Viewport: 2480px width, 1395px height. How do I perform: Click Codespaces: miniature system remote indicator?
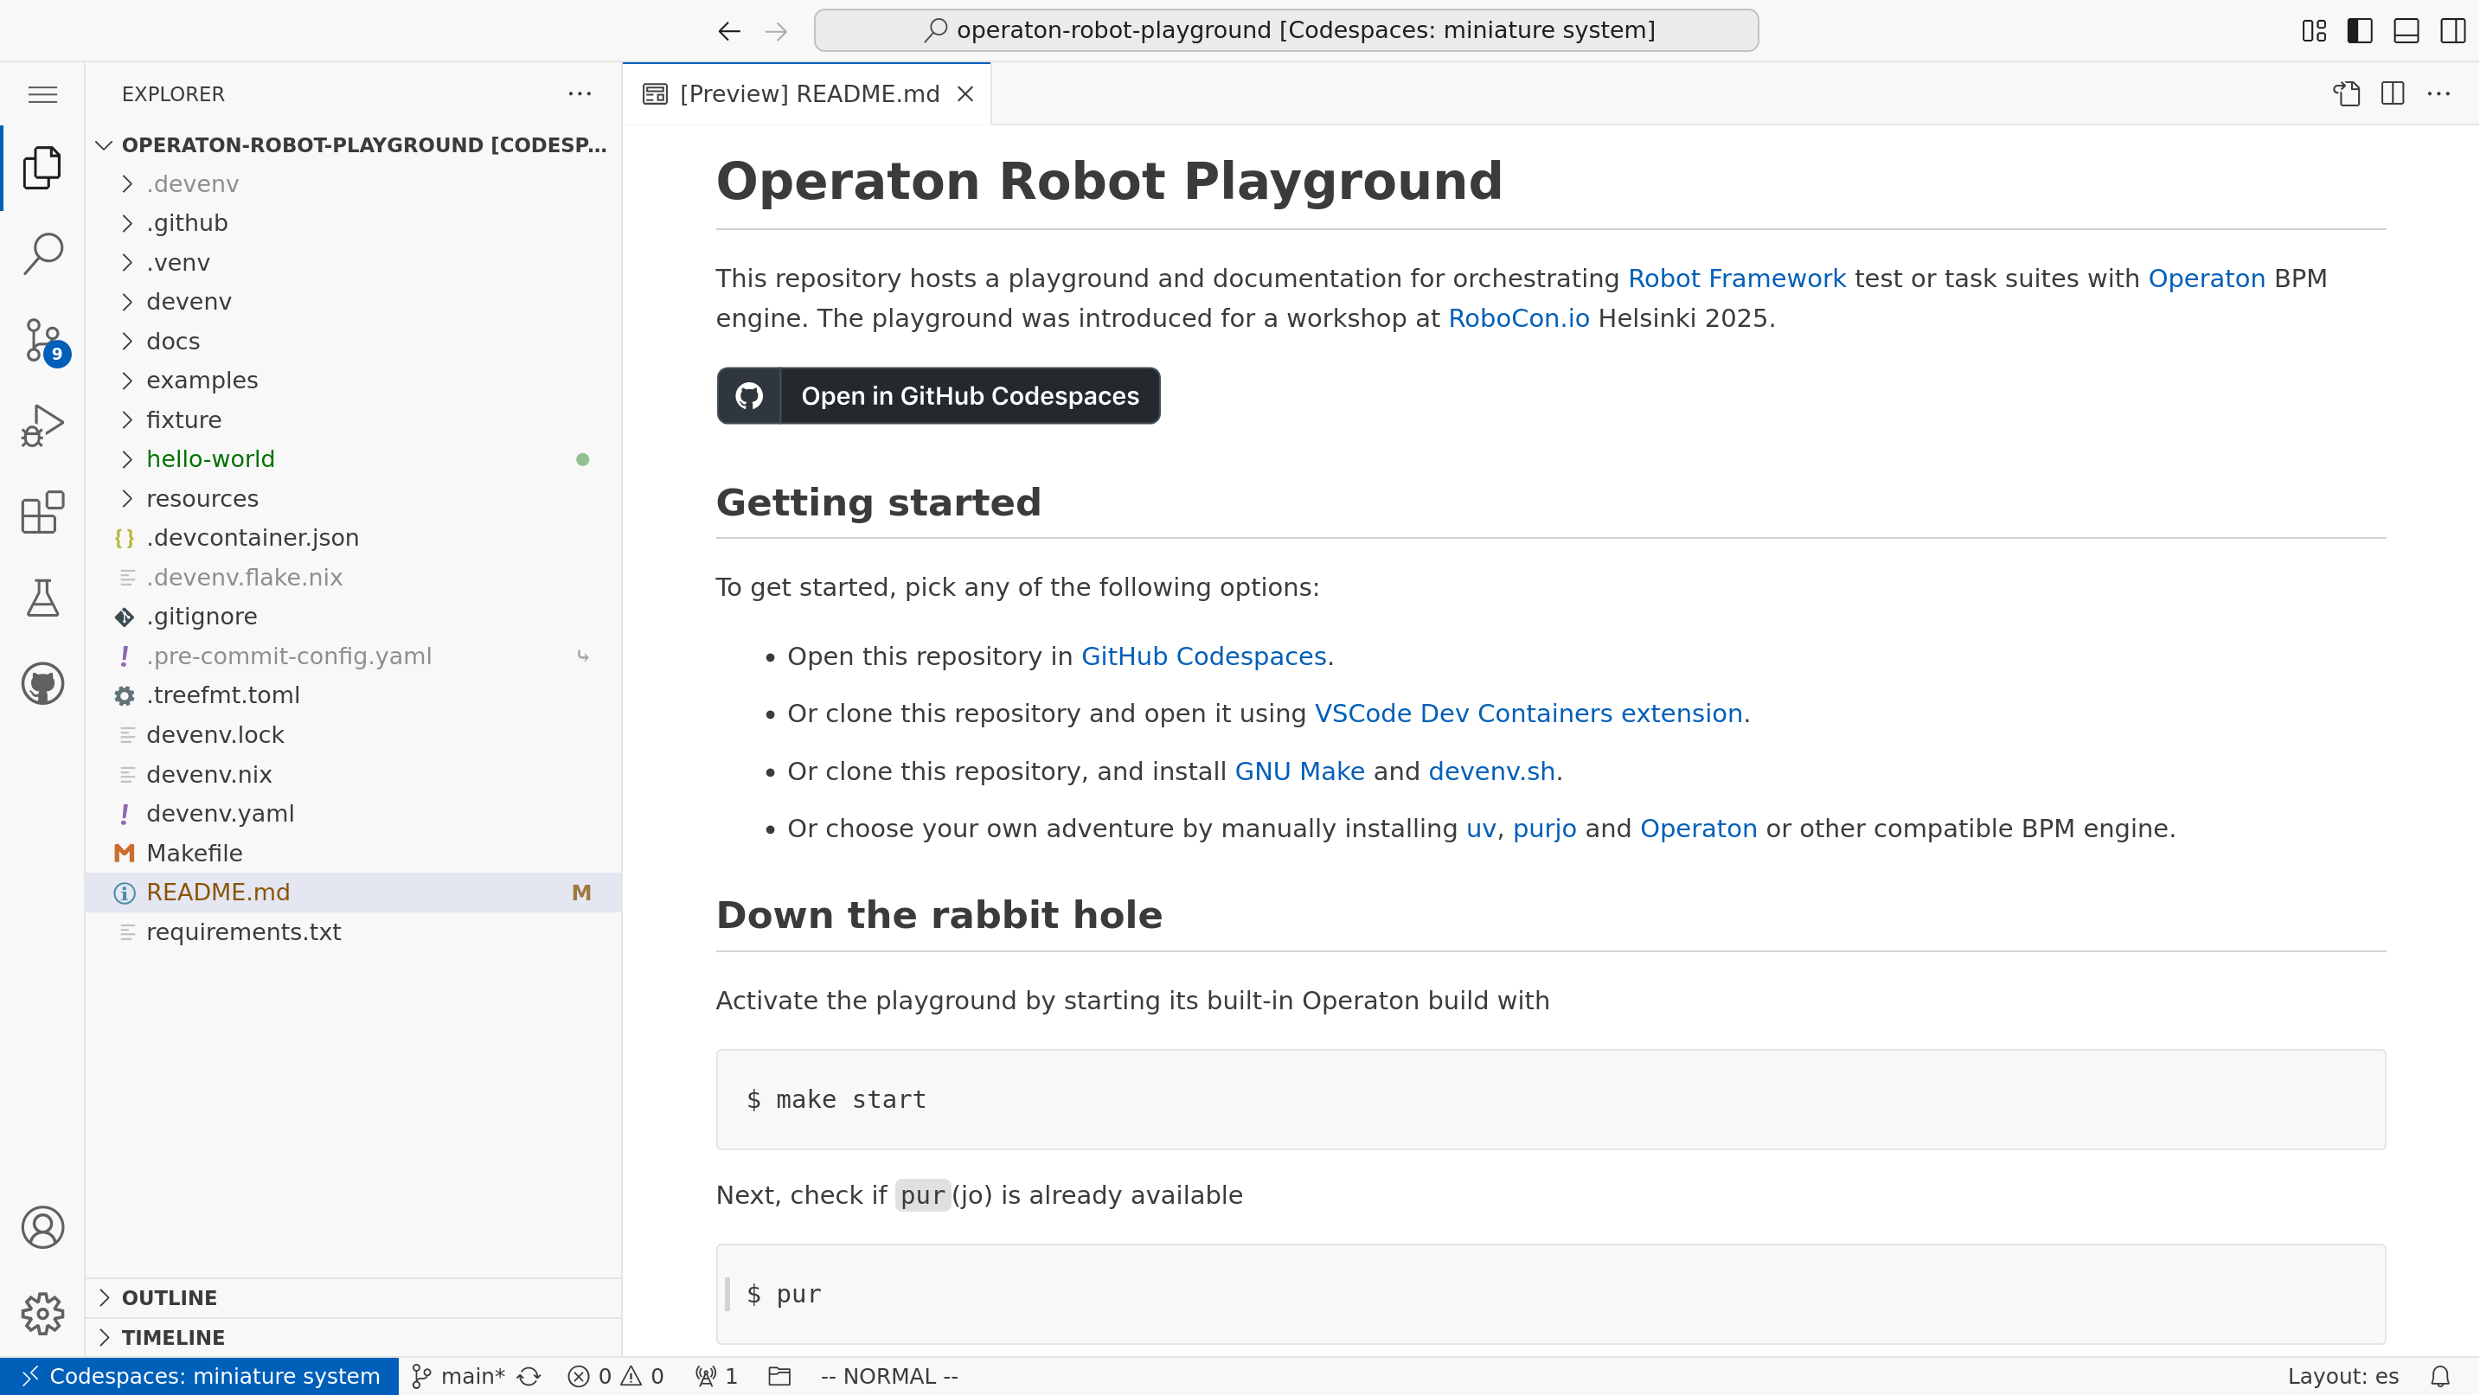[x=200, y=1376]
